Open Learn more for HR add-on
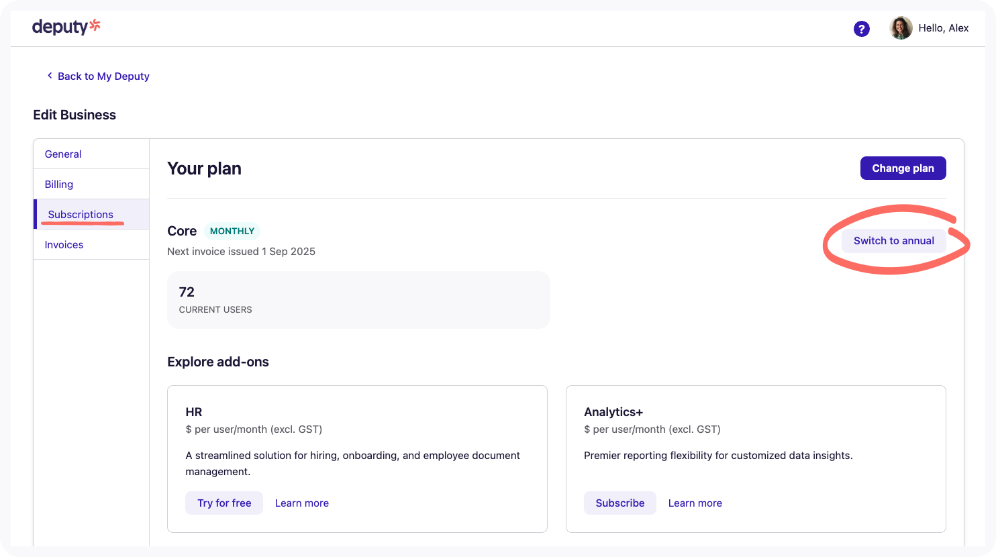The height and width of the screenshot is (557, 996). point(302,503)
